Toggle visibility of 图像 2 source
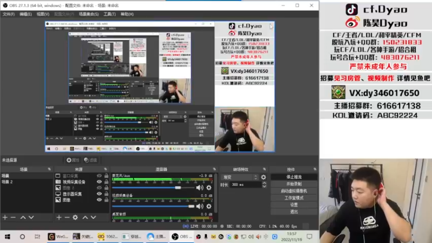432x243 pixels. point(99,188)
